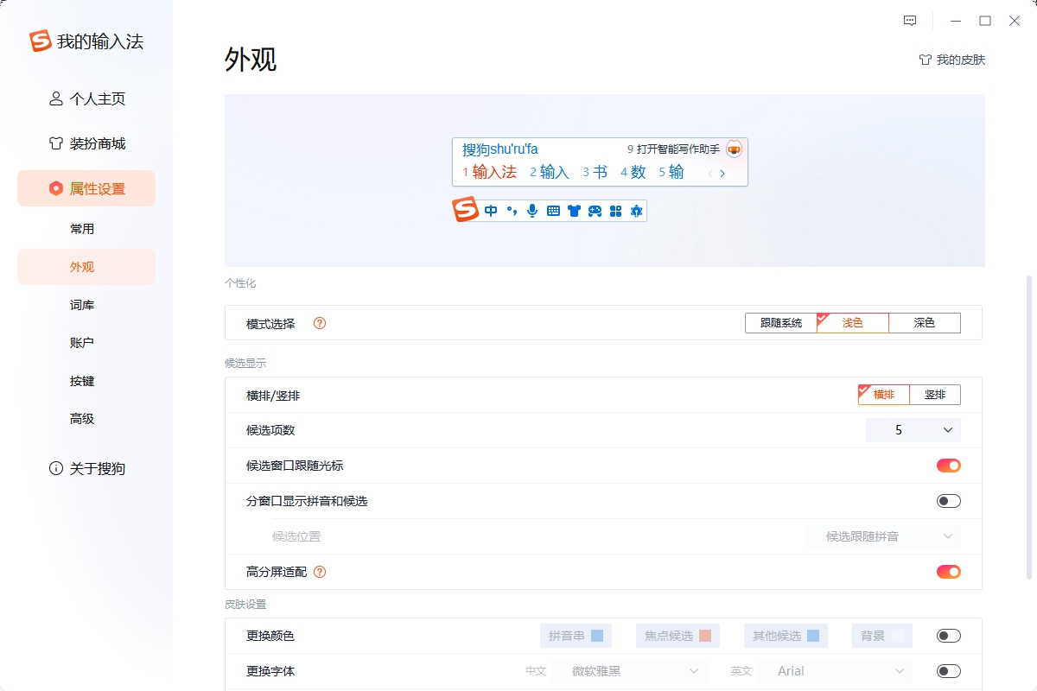Screen dimensions: 1037x691
Task: Click the person icon for 个人主页
Action: click(56, 98)
